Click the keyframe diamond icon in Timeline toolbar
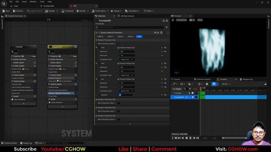 199,84
